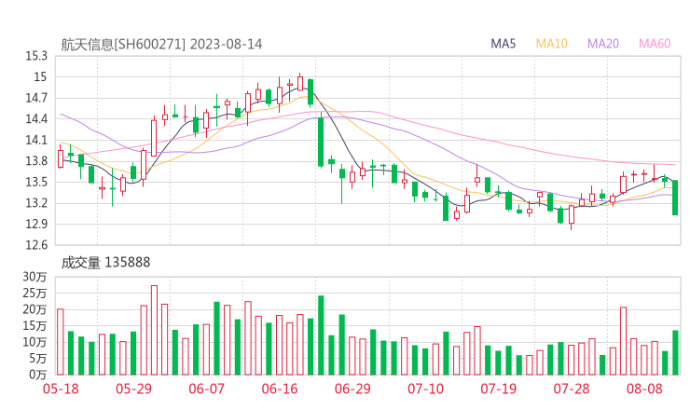
Task: Click the 20万 volume axis label
Action: 34,309
